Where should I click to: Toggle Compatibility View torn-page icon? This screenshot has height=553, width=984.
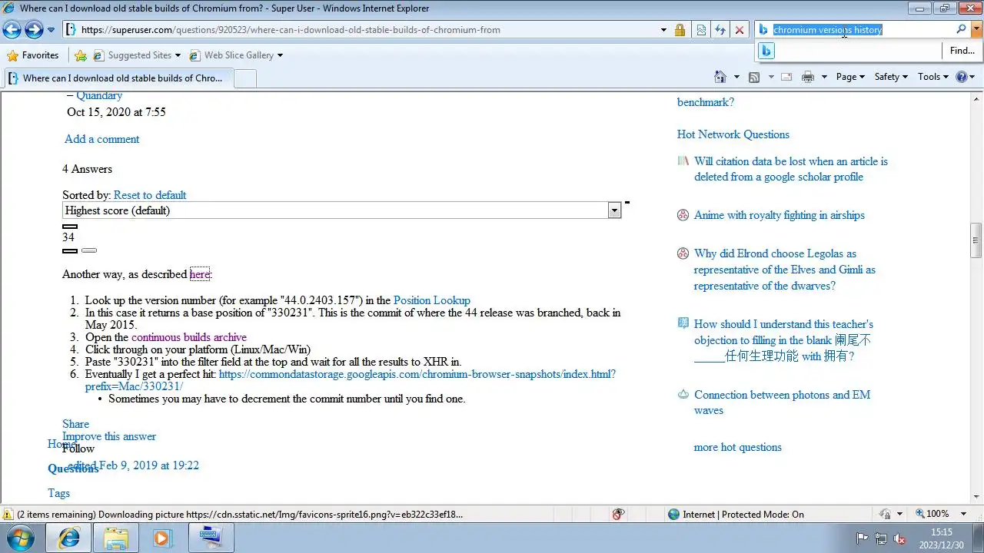(701, 30)
